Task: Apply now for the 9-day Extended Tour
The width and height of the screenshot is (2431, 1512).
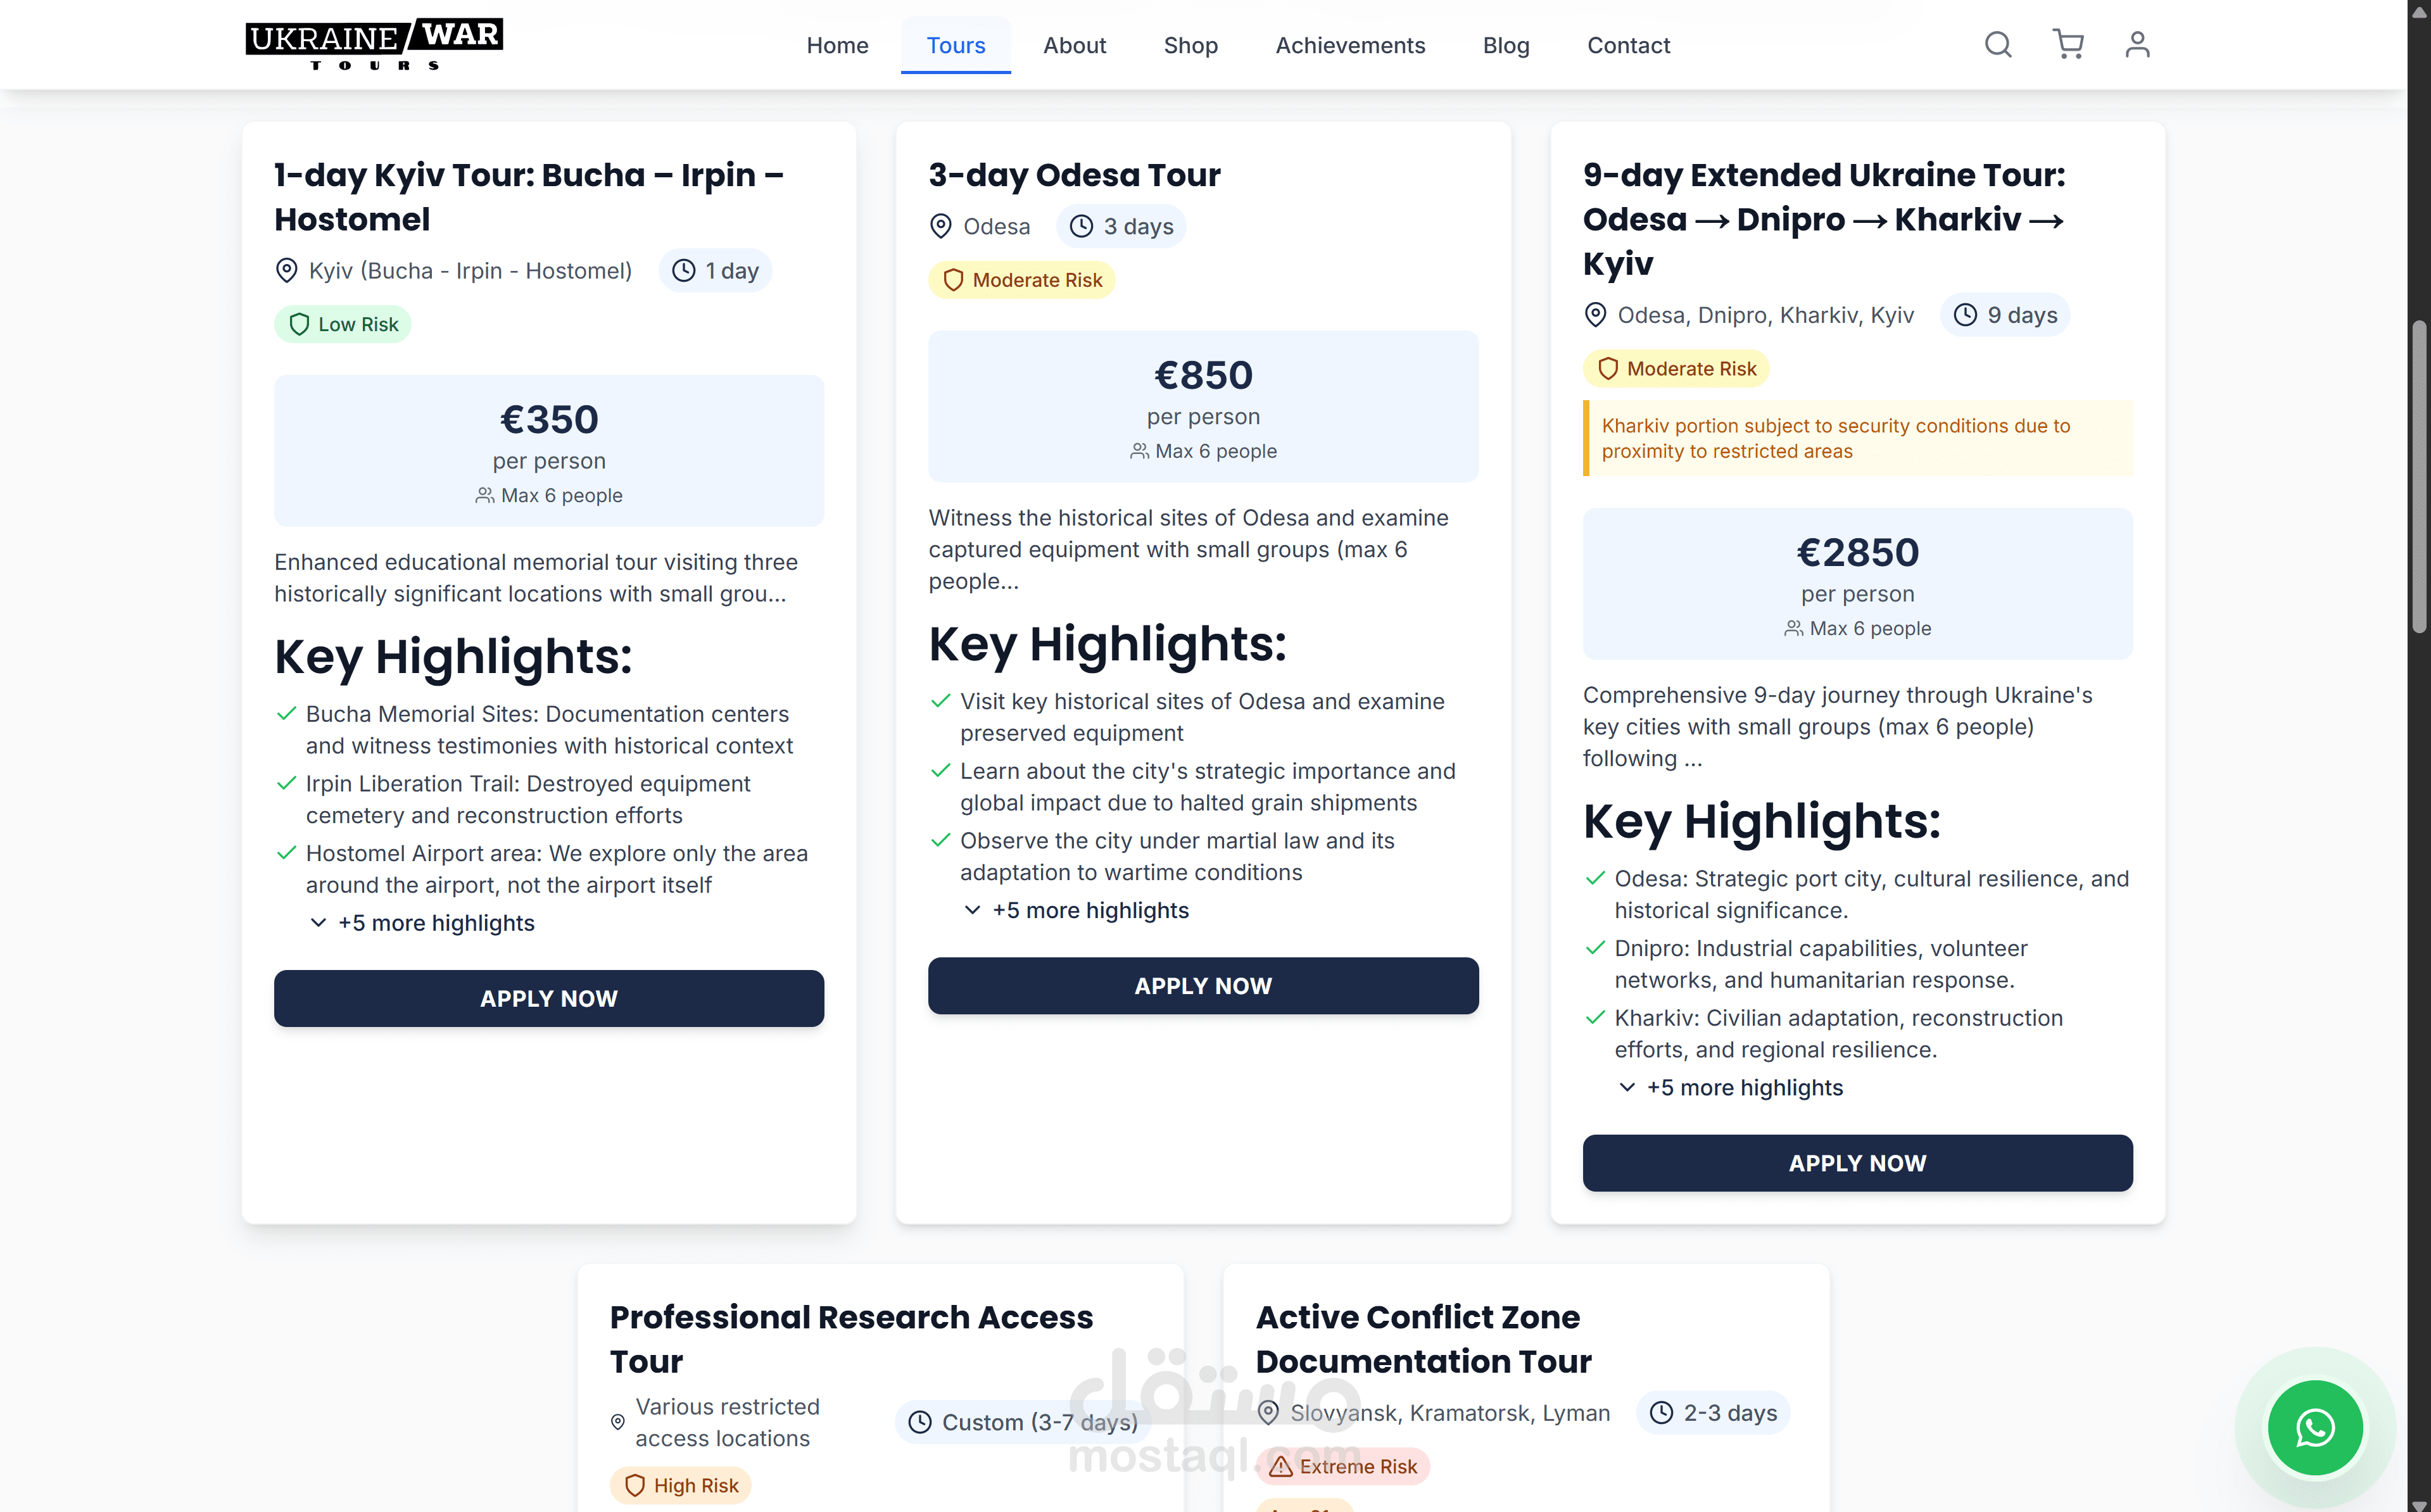Action: point(1857,1163)
